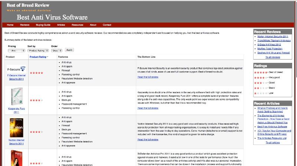The height and width of the screenshot is (166, 297).
Task: Open the Buying Guide menu item
Action: (x=43, y=25)
